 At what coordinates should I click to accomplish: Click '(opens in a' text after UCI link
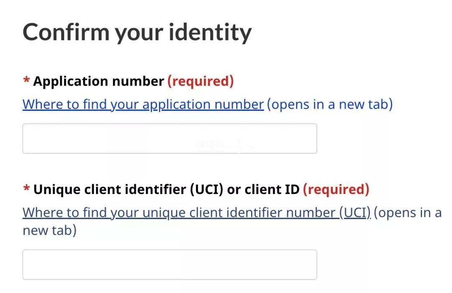pos(407,213)
